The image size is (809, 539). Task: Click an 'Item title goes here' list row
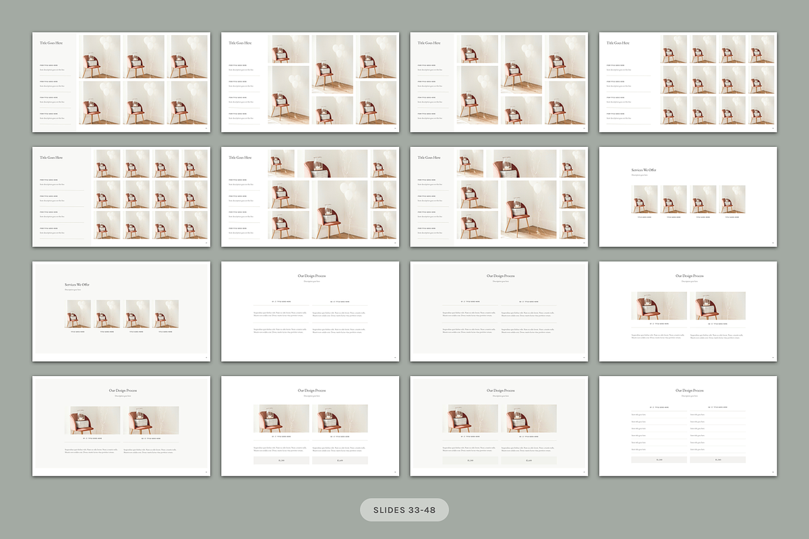639,414
